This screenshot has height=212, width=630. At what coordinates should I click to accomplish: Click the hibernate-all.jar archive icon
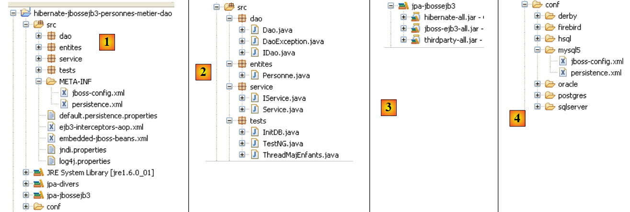pyautogui.click(x=416, y=18)
